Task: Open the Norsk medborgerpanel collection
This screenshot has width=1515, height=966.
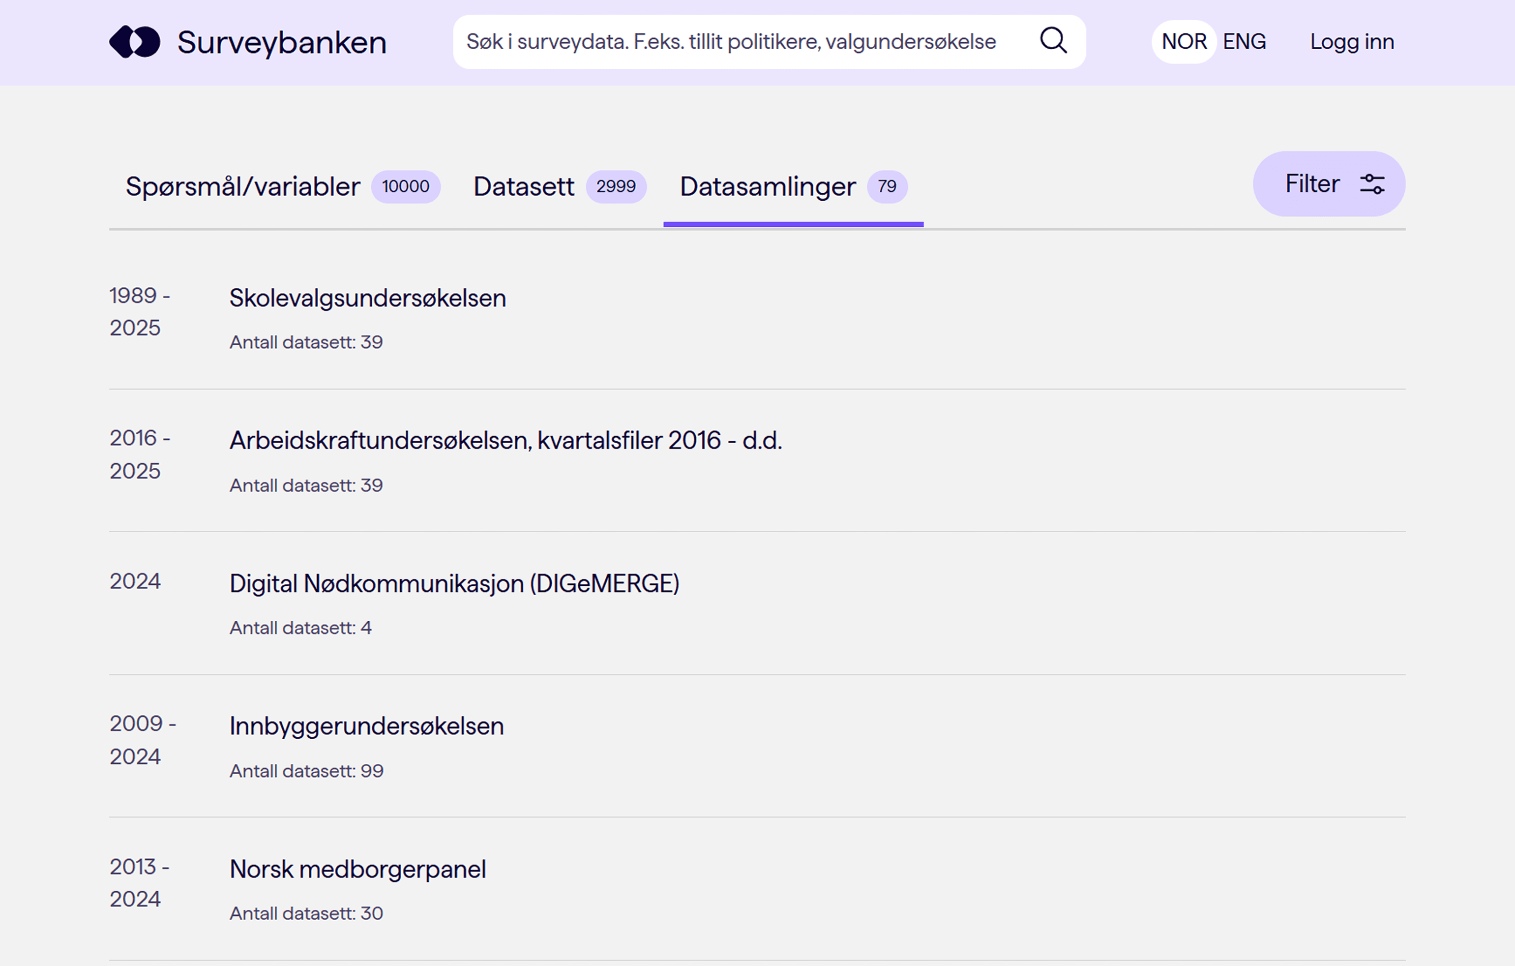Action: pos(357,870)
